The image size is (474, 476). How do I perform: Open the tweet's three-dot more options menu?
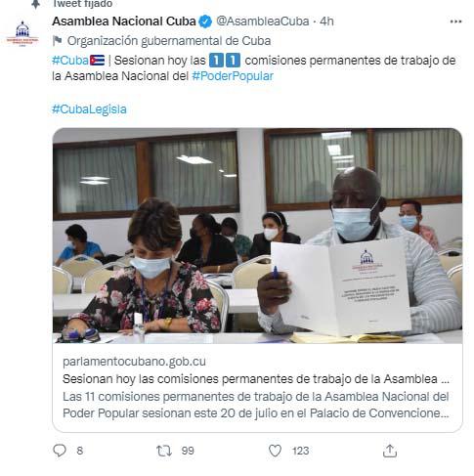click(455, 22)
